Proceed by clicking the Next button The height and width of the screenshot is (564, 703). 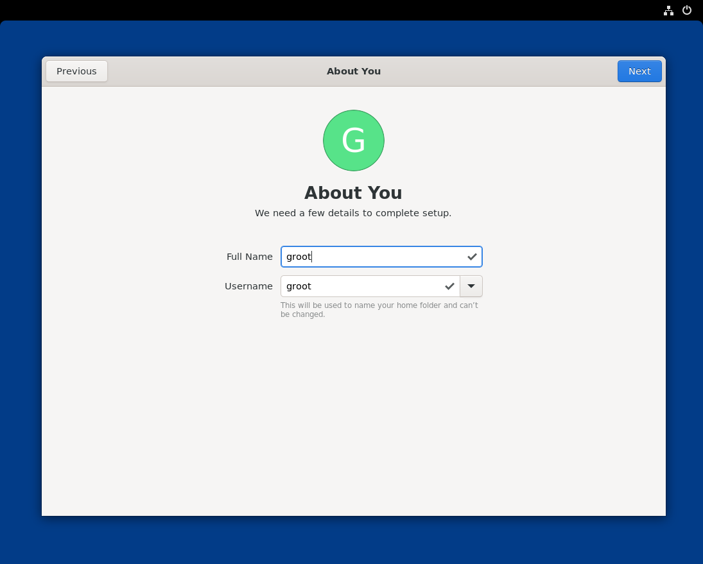(x=639, y=71)
